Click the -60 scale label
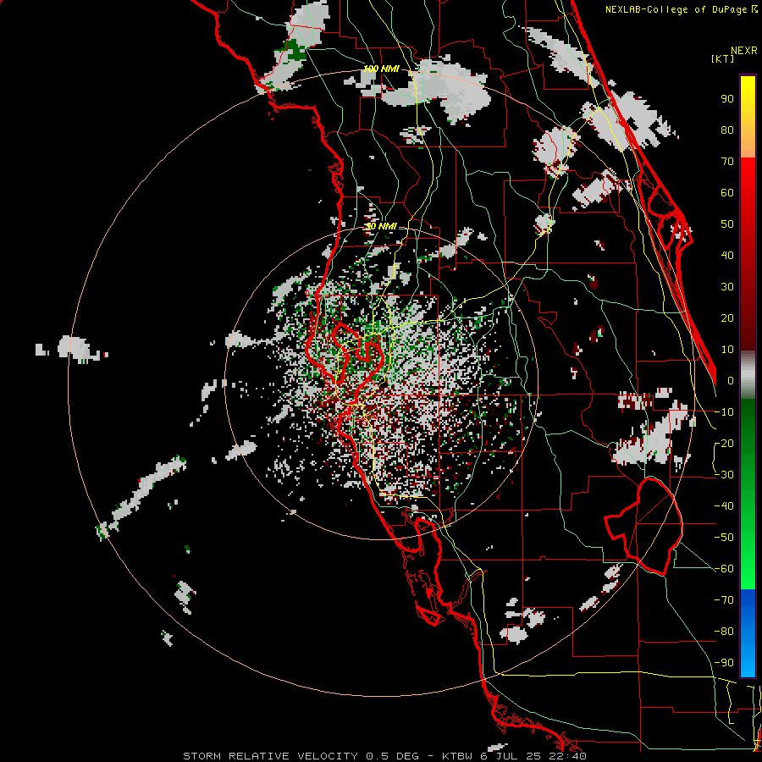Viewport: 762px width, 762px height. [724, 569]
